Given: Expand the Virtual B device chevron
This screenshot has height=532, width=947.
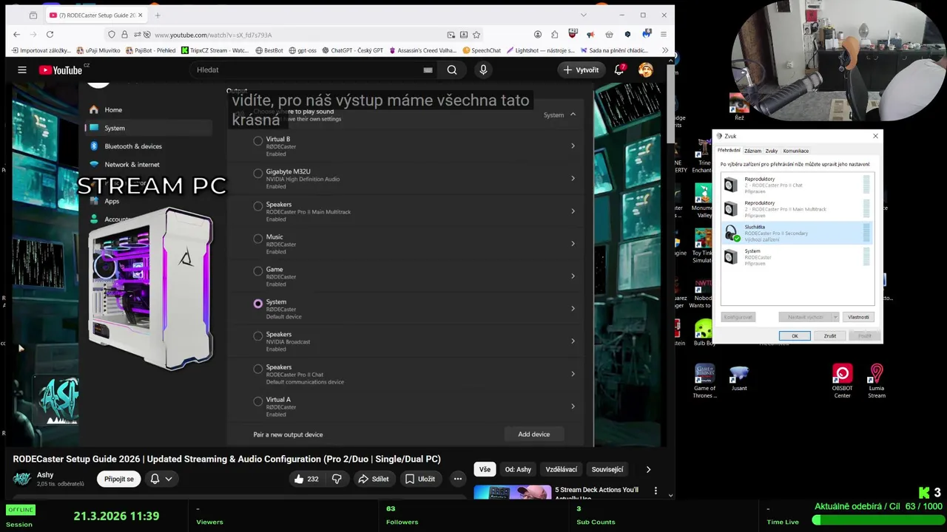Looking at the screenshot, I should tap(573, 146).
